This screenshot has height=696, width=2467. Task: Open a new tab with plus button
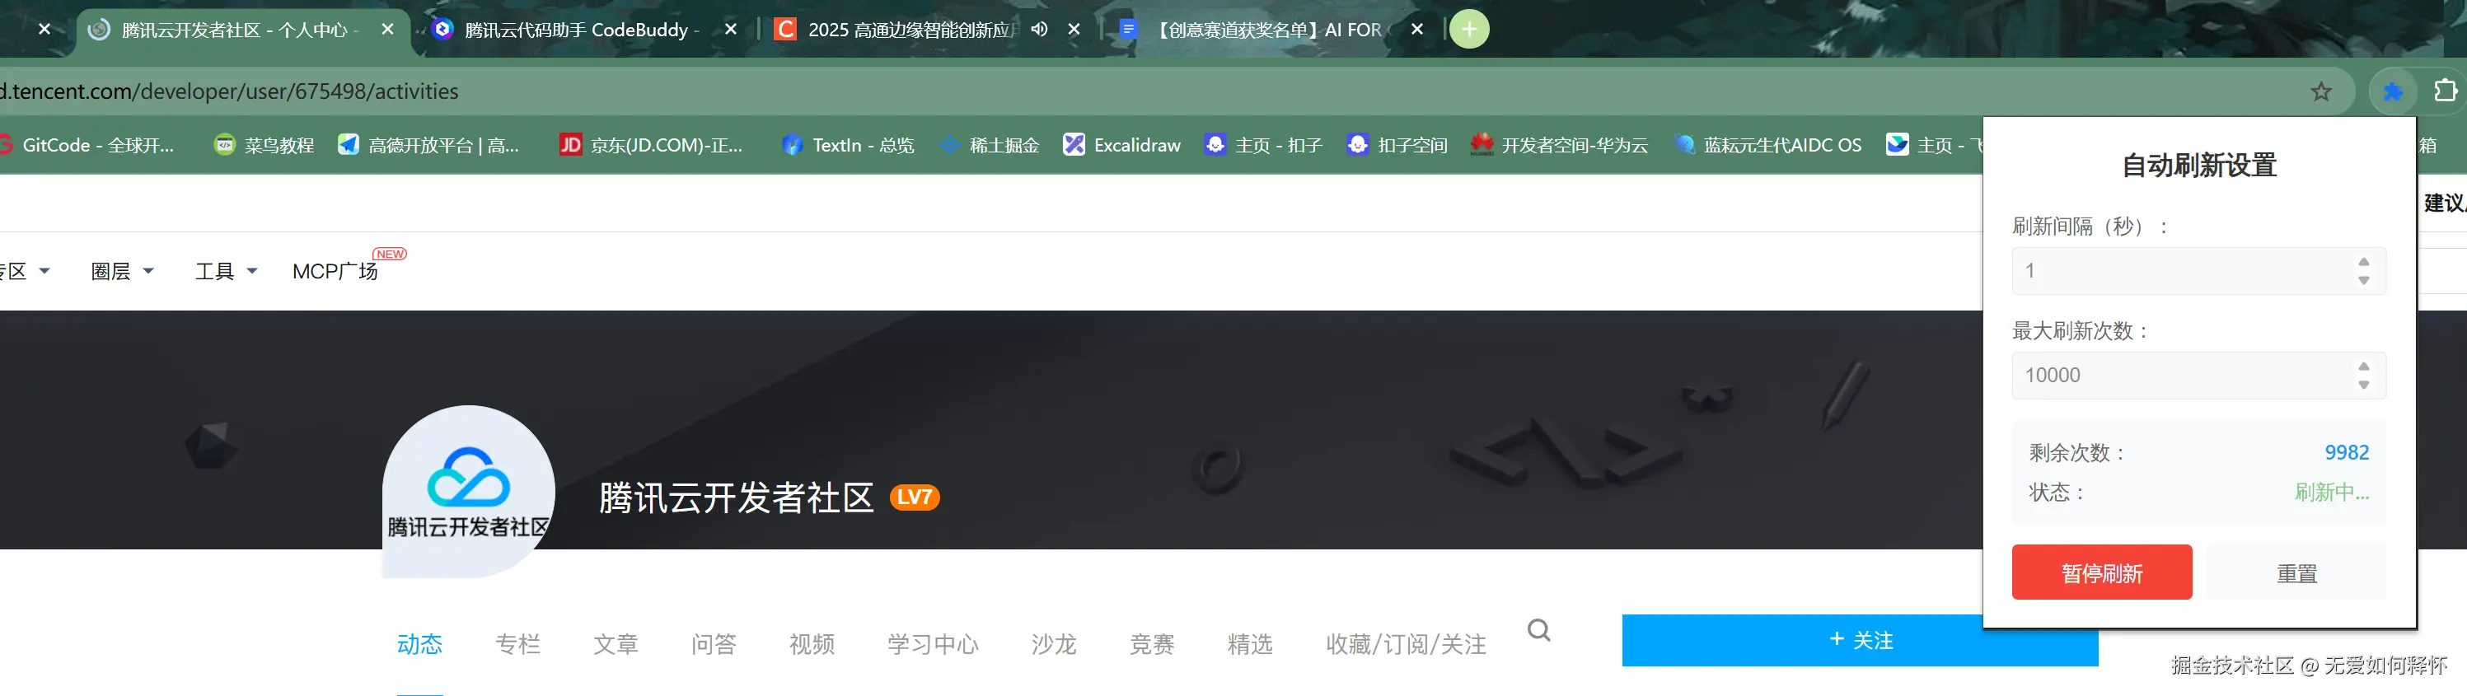click(1469, 30)
